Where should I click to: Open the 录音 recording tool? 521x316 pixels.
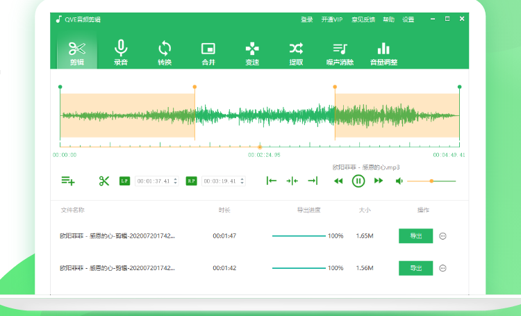(x=121, y=53)
